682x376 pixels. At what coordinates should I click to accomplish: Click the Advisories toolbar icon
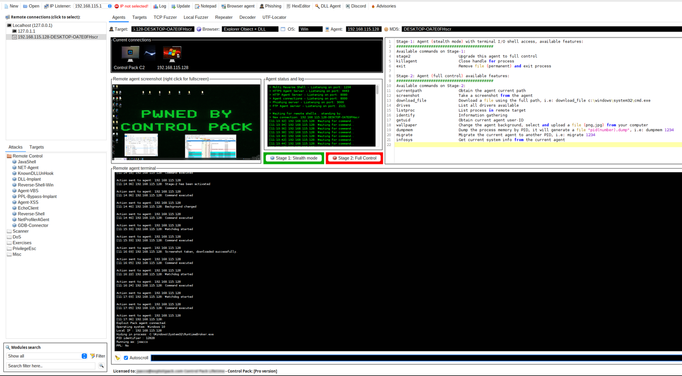point(383,6)
